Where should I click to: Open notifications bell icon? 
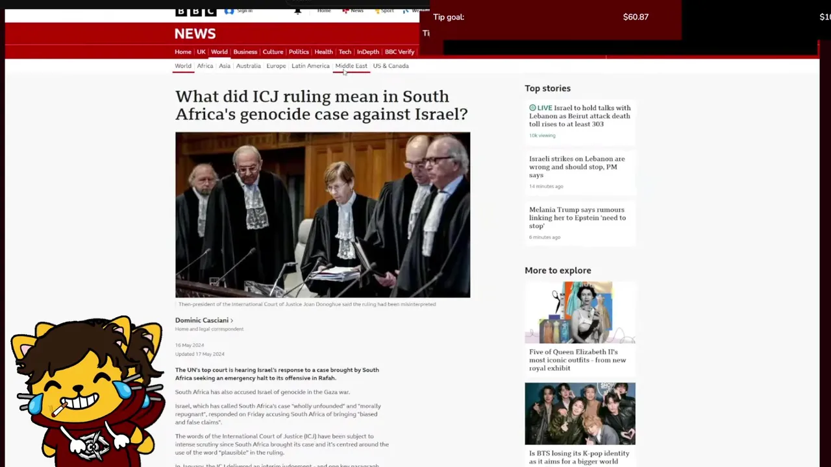coord(297,11)
